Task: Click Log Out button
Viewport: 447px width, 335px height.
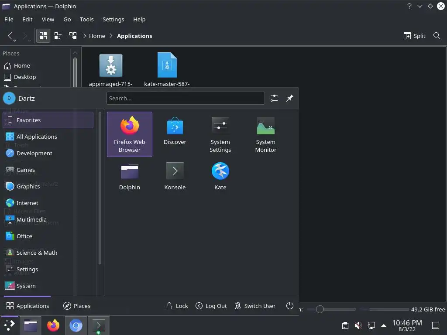Action: tap(211, 306)
